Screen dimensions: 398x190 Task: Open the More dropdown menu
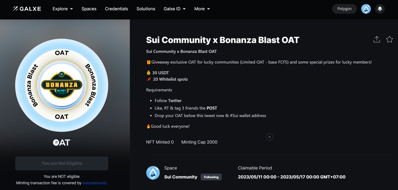coord(202,9)
